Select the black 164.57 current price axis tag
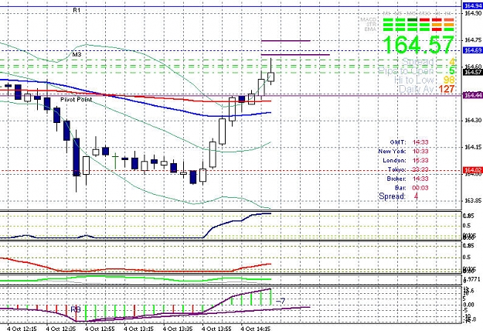This screenshot has width=483, height=331. click(x=473, y=72)
